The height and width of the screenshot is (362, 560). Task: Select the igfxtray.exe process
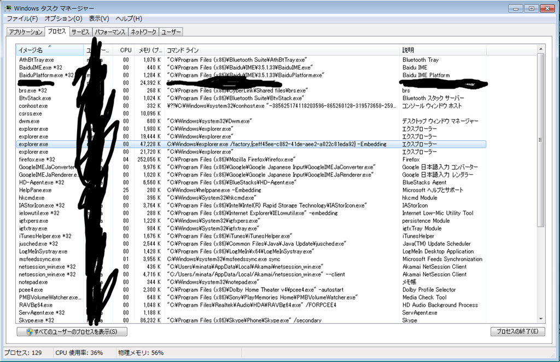[x=251, y=228]
